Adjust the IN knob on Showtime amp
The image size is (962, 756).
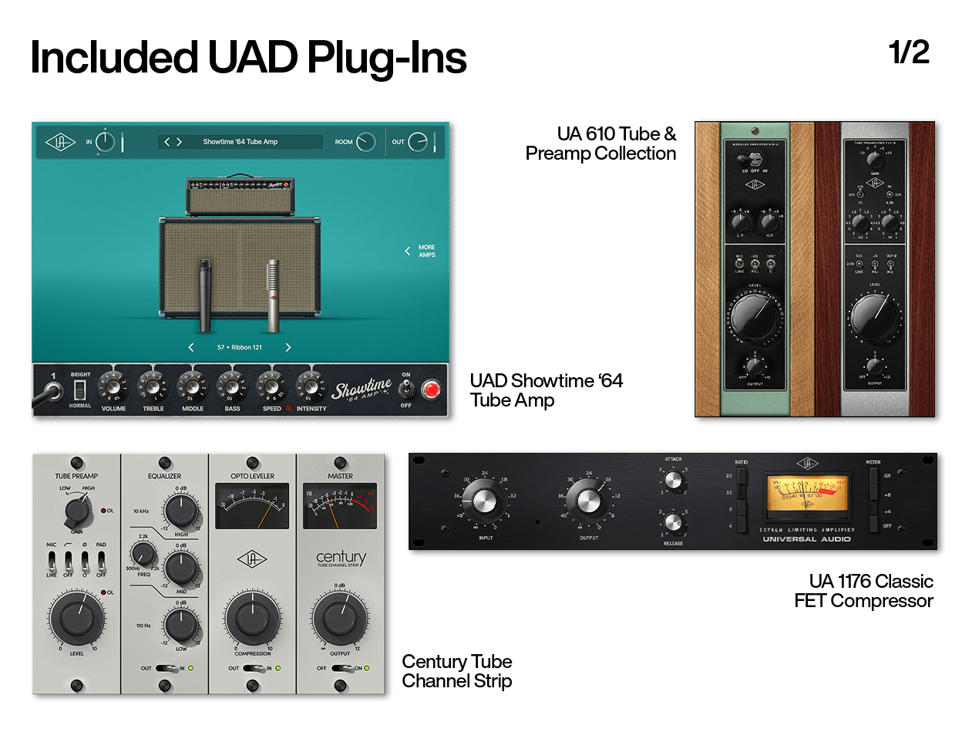[105, 142]
